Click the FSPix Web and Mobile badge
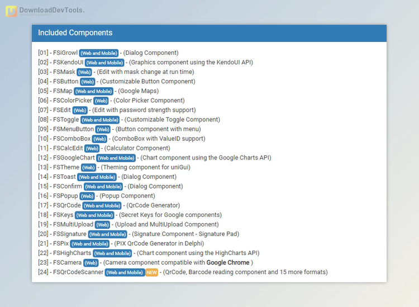This screenshot has width=419, height=307. [90, 244]
